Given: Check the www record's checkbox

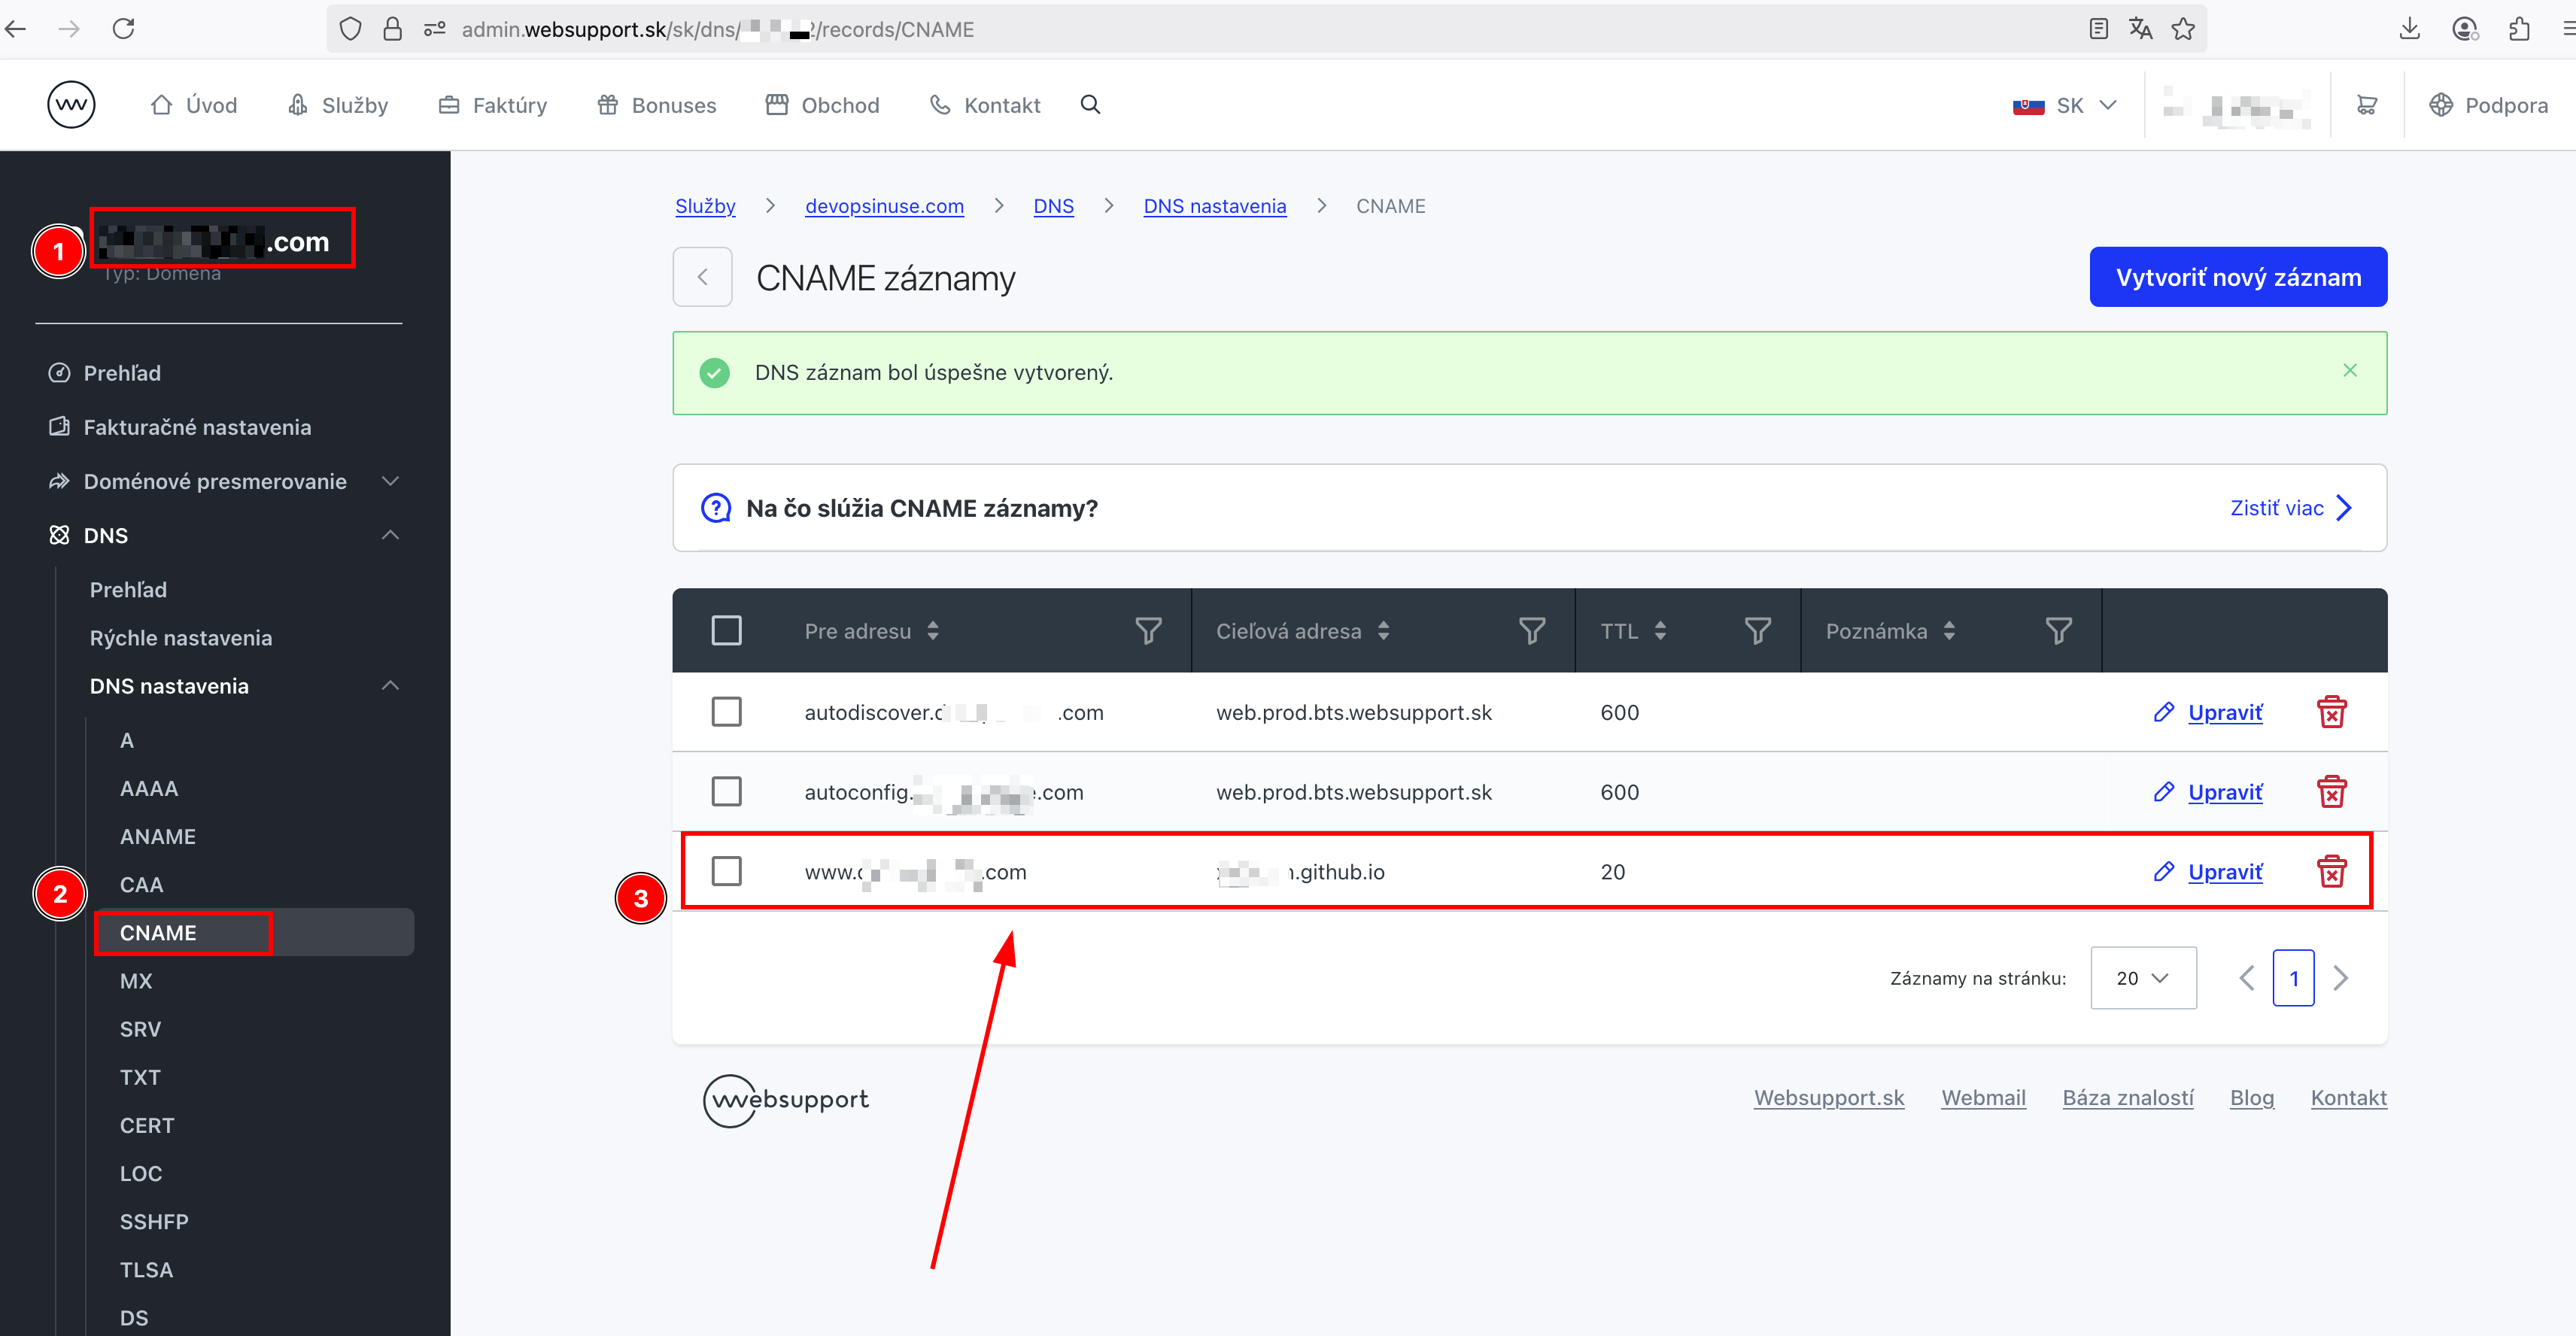Looking at the screenshot, I should click(726, 871).
